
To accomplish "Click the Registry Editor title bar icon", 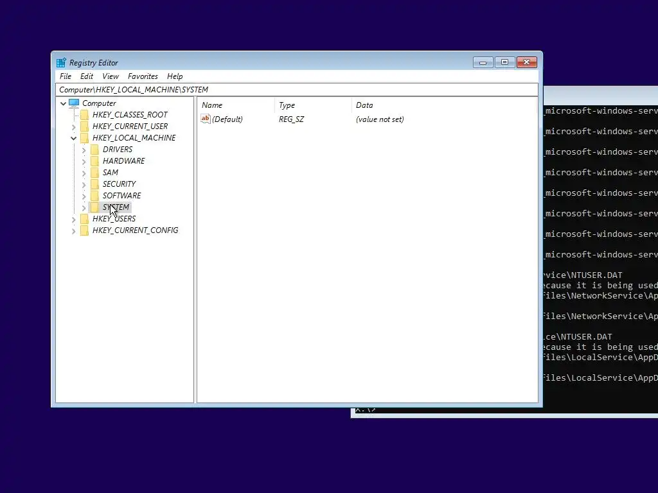I will click(x=61, y=62).
